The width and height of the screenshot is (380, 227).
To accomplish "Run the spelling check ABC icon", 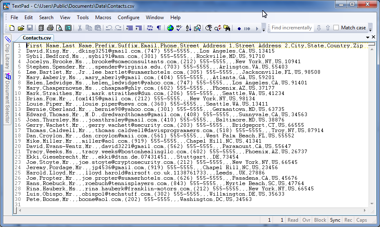I will pos(179,28).
